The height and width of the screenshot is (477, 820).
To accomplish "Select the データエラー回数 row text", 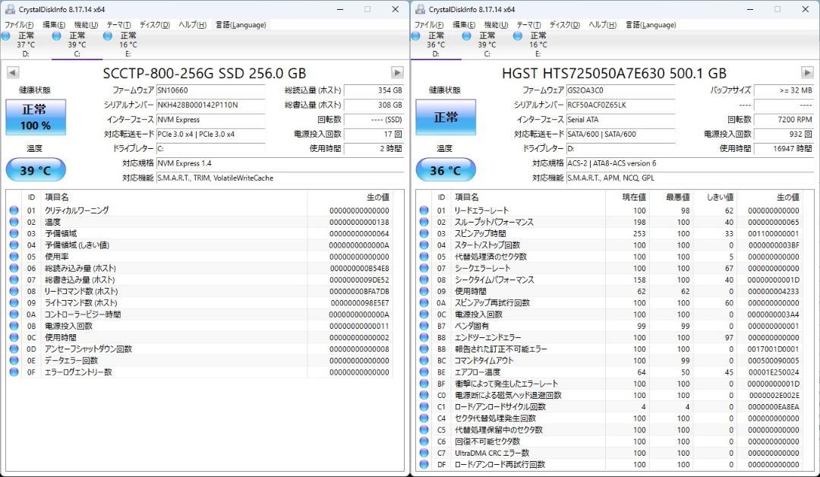I will (x=71, y=360).
